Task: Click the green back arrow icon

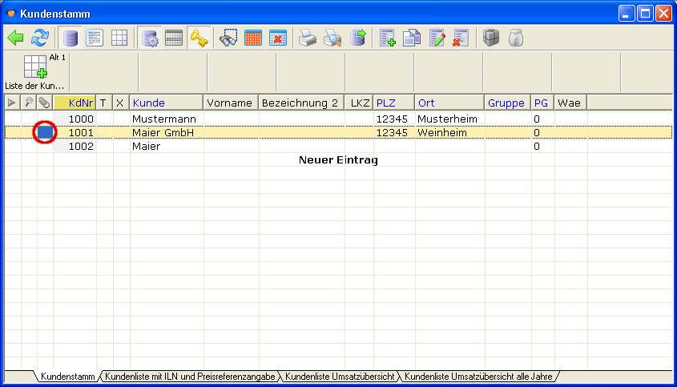Action: [15, 38]
